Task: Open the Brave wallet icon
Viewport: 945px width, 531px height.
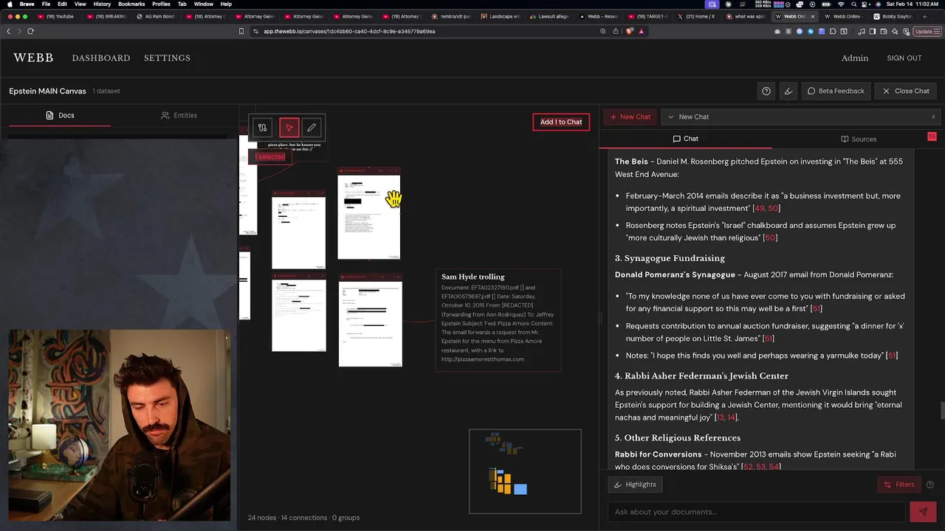Action: pyautogui.click(x=883, y=31)
